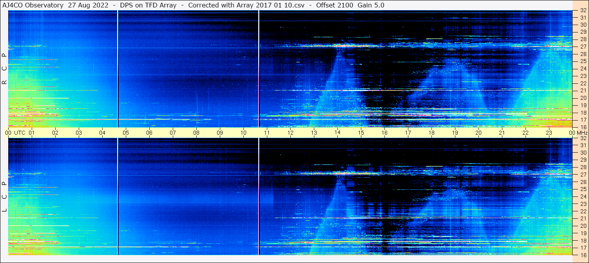The height and width of the screenshot is (263, 589).
Task: Click the '07' hour label on time axis
Action: 173,133
